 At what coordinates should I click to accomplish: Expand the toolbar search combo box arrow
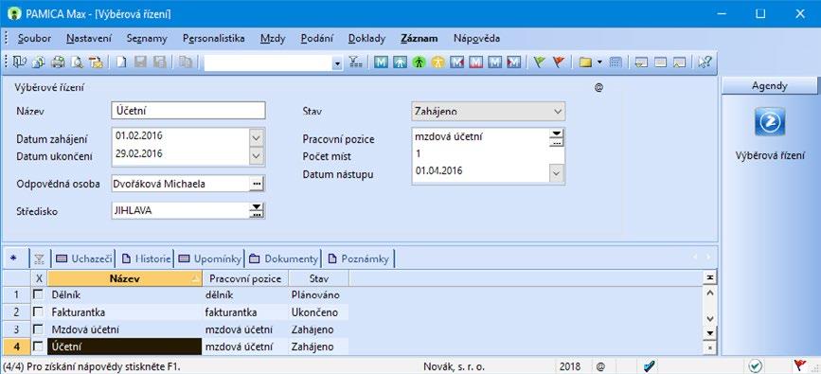click(x=337, y=62)
